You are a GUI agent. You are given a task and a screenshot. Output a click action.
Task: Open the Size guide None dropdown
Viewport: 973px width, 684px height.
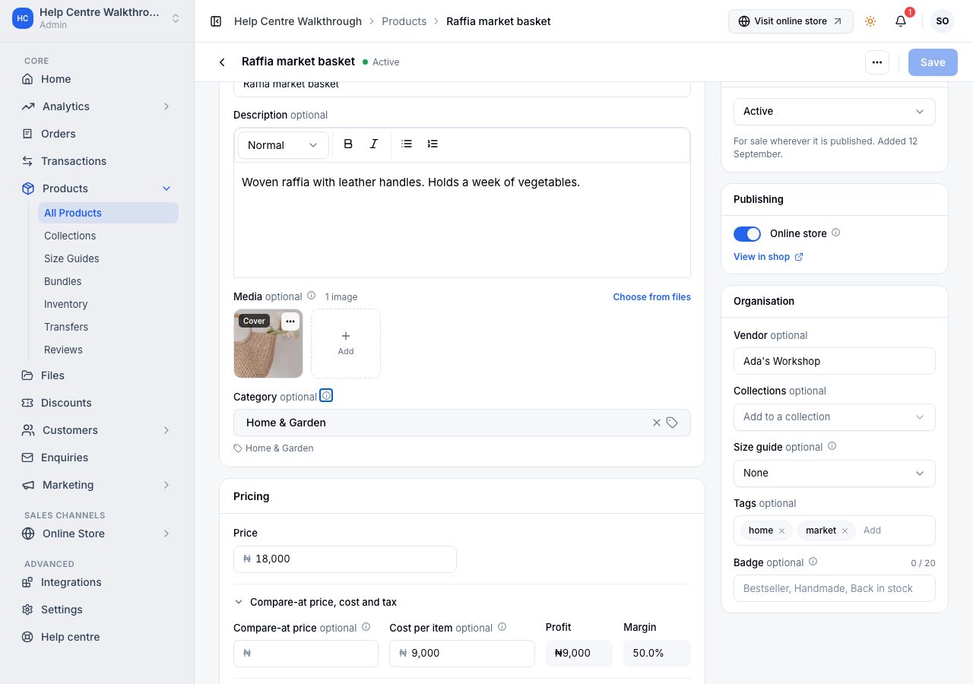tap(835, 473)
